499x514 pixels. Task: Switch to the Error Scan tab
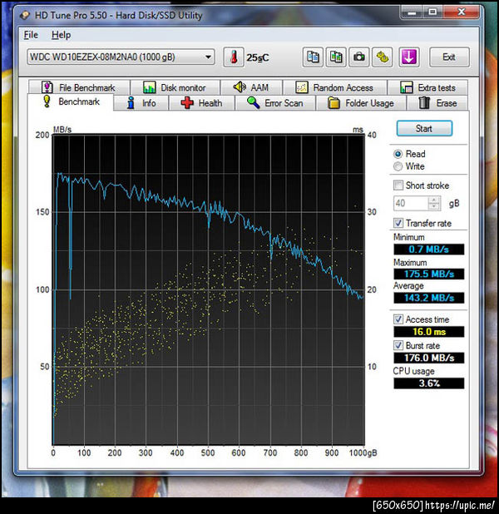coord(275,103)
